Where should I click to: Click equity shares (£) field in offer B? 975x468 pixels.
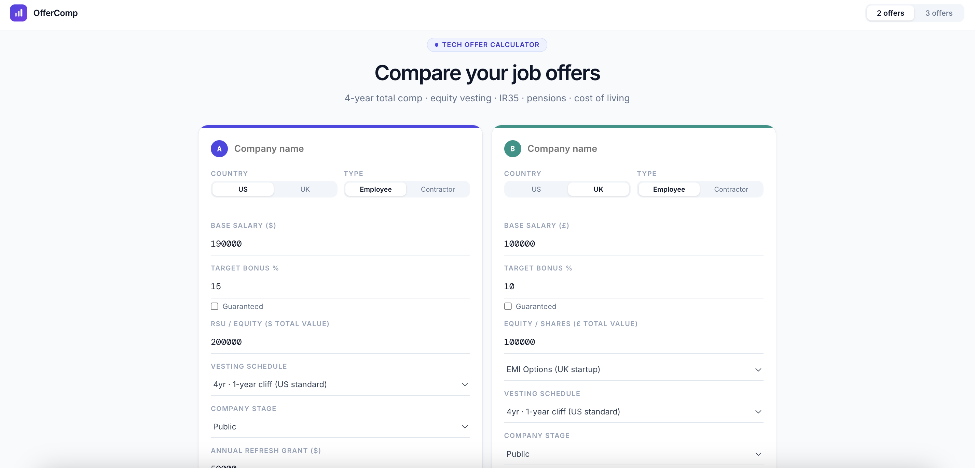[x=634, y=342]
